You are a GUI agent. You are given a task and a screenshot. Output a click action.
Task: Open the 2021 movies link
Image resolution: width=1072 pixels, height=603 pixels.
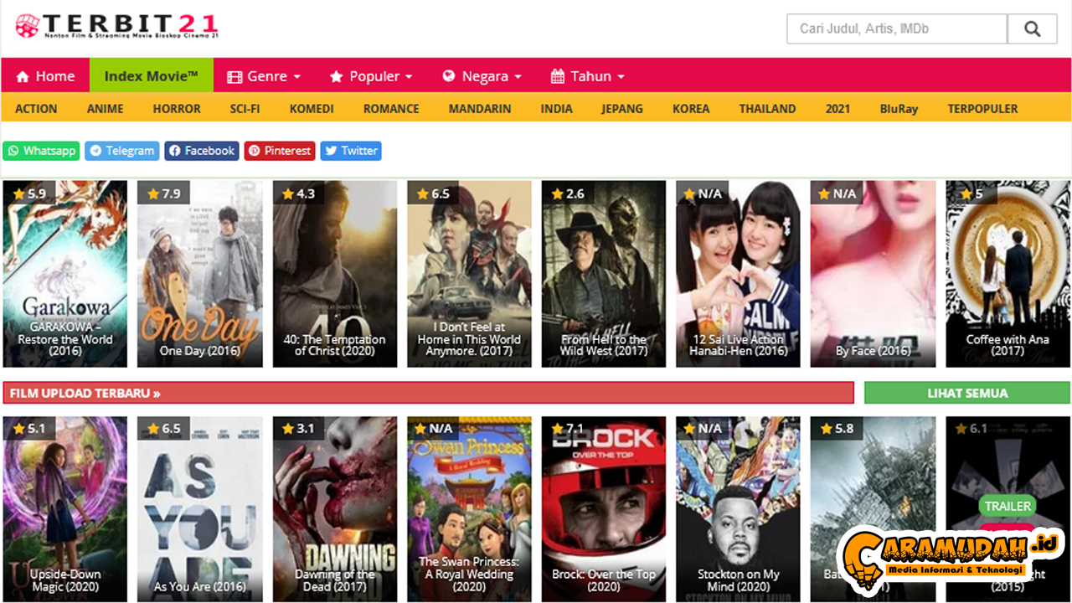[x=837, y=109]
